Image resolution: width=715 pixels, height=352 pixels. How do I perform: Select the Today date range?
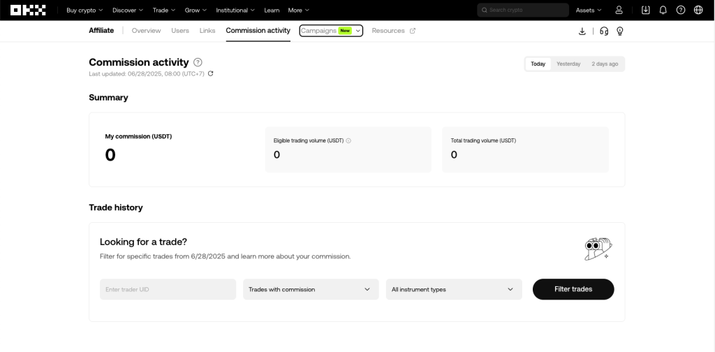538,64
